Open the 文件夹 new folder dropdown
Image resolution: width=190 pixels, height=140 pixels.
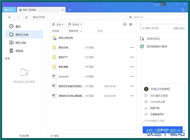coord(75,24)
